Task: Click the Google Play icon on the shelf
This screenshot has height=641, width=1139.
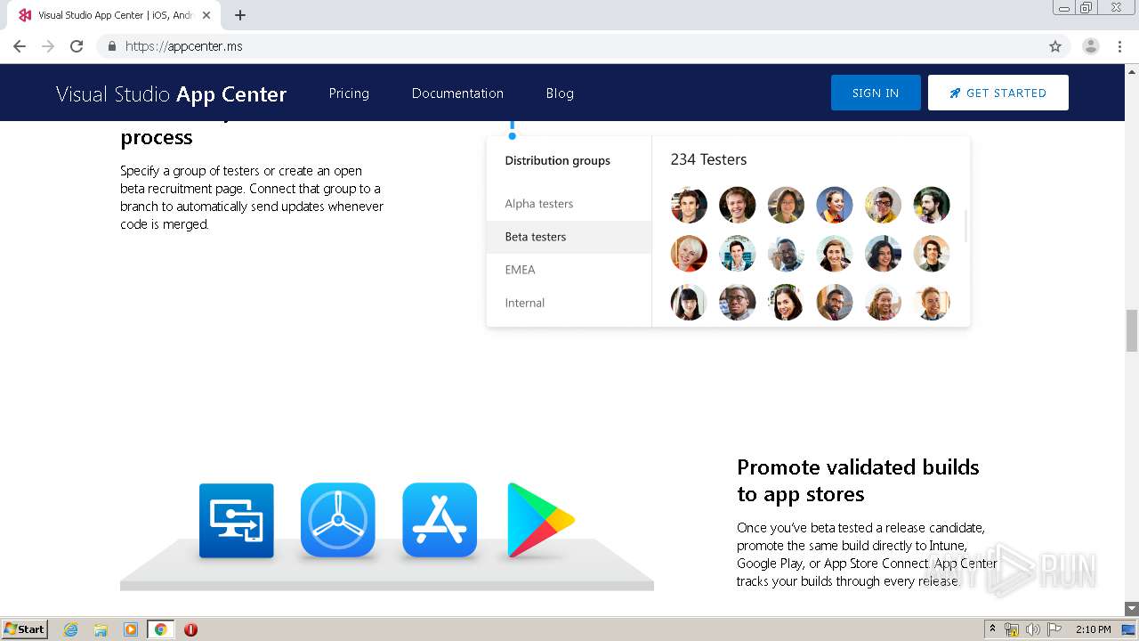Action: (x=540, y=521)
